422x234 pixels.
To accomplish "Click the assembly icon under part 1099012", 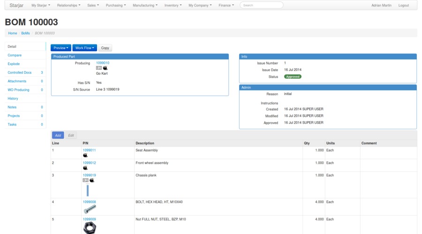I will 85,168.
